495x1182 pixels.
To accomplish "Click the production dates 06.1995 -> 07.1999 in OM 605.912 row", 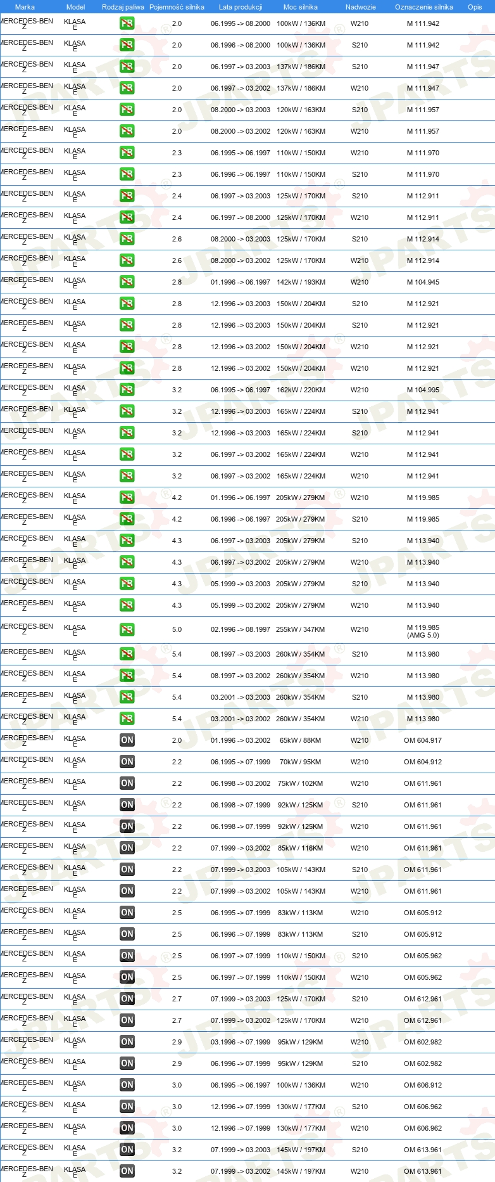I will coord(241,913).
